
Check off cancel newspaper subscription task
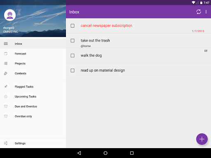(x=73, y=26)
